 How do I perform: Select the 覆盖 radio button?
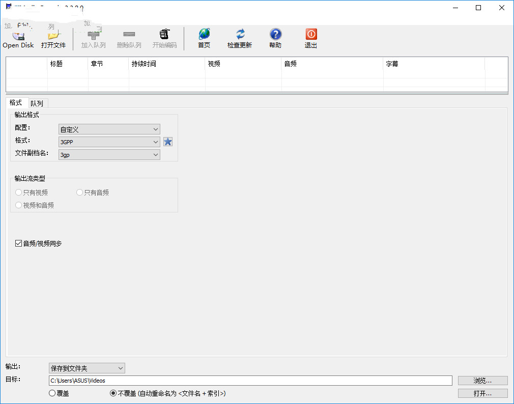pyautogui.click(x=52, y=393)
